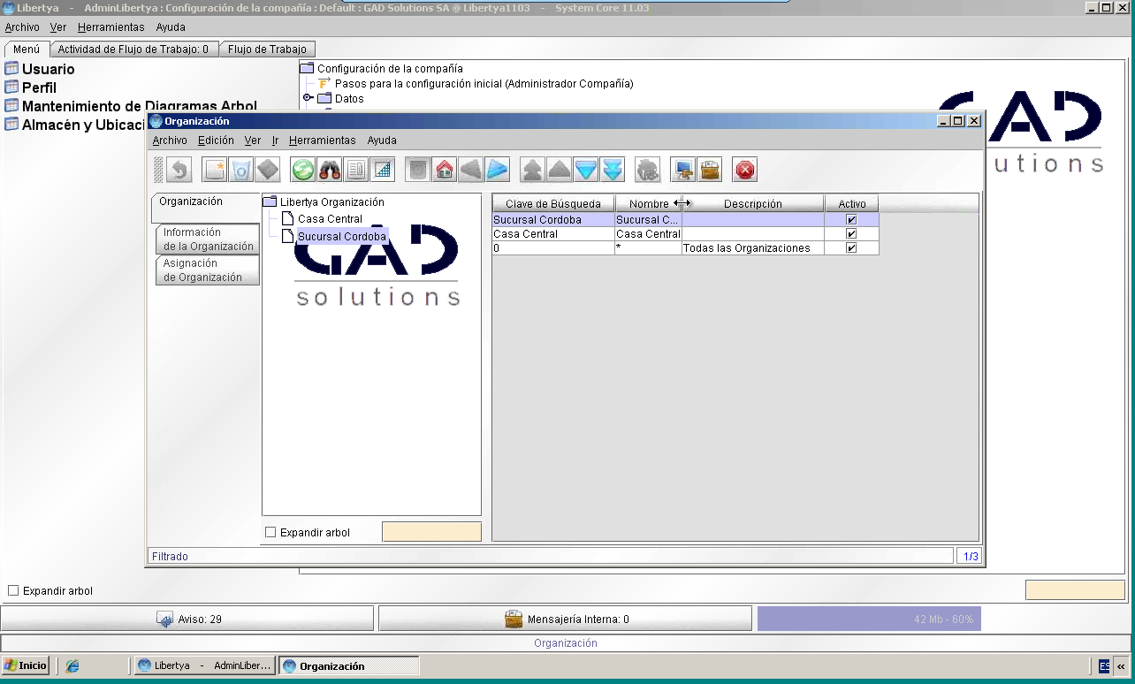The height and width of the screenshot is (684, 1135).
Task: Open Perfil entry in main menu
Action: pos(31,87)
